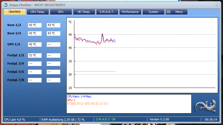Click the 'Festpl. 5/6' label
The width and height of the screenshot is (223, 125).
(x=16, y=72)
